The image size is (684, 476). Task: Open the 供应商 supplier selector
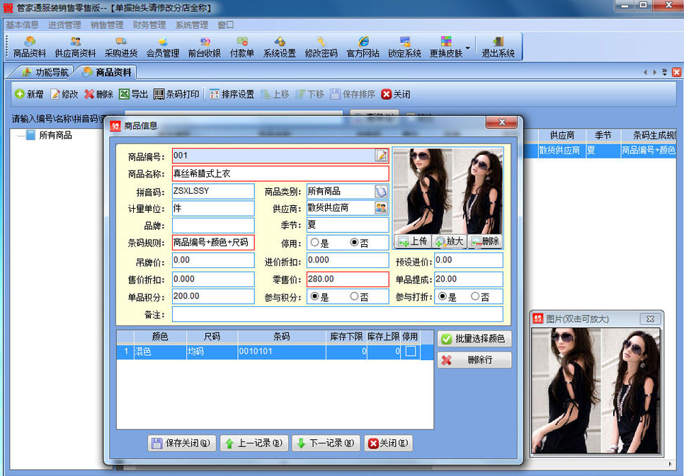click(x=381, y=206)
